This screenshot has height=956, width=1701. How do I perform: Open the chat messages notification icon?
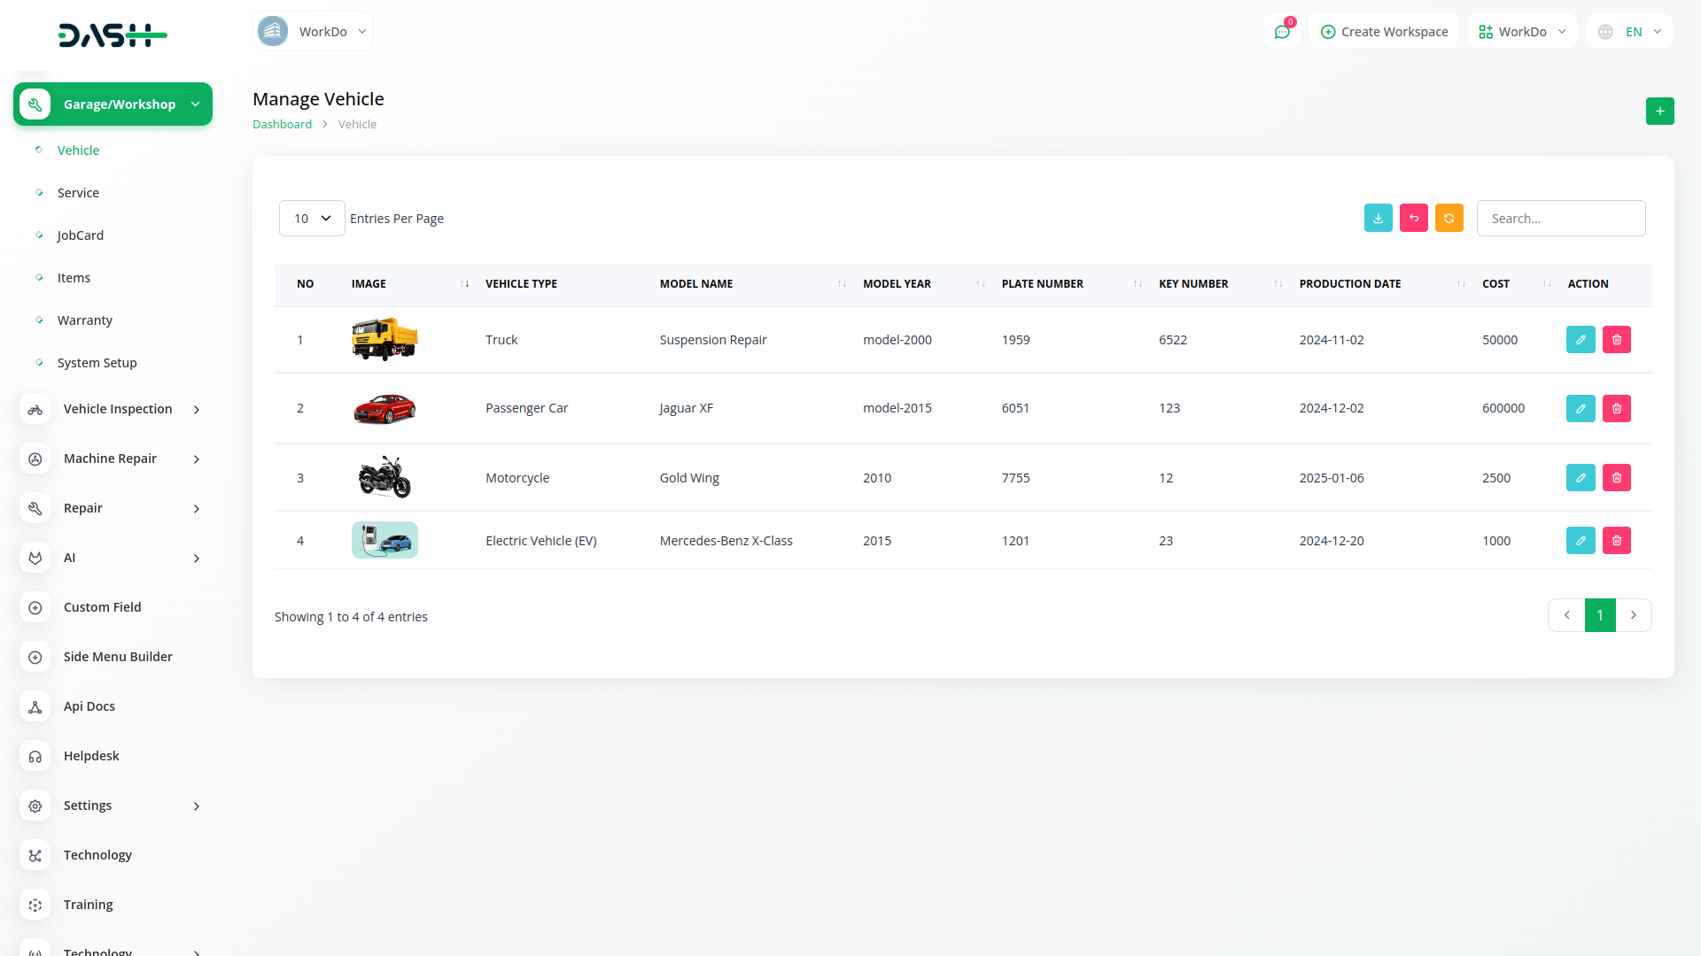tap(1281, 32)
